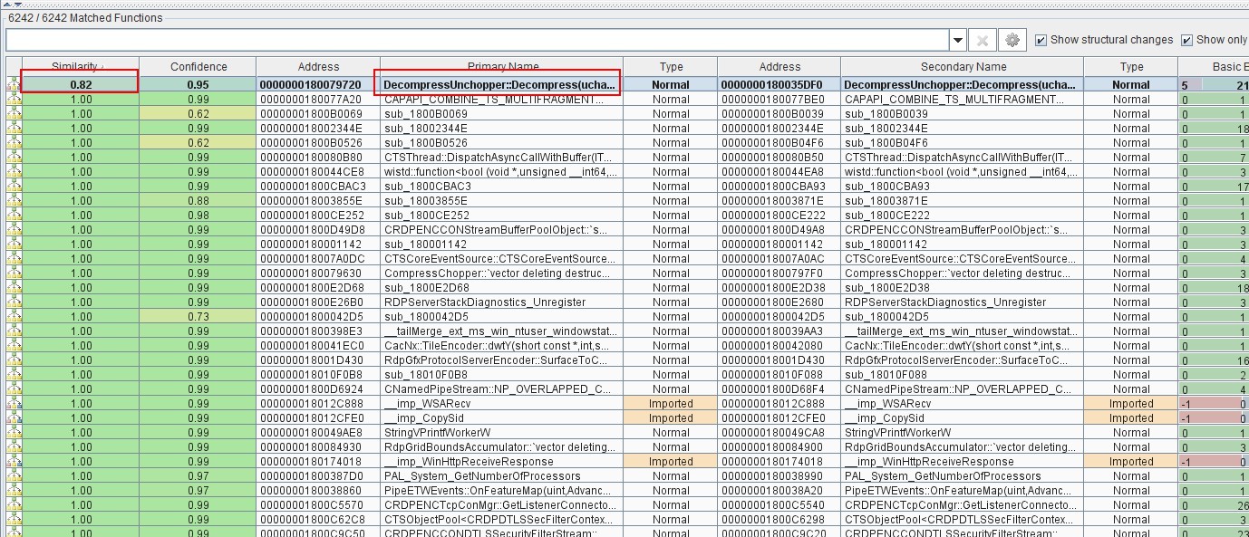The width and height of the screenshot is (1249, 537).
Task: Uncheck Show structural changes
Action: 1041,40
